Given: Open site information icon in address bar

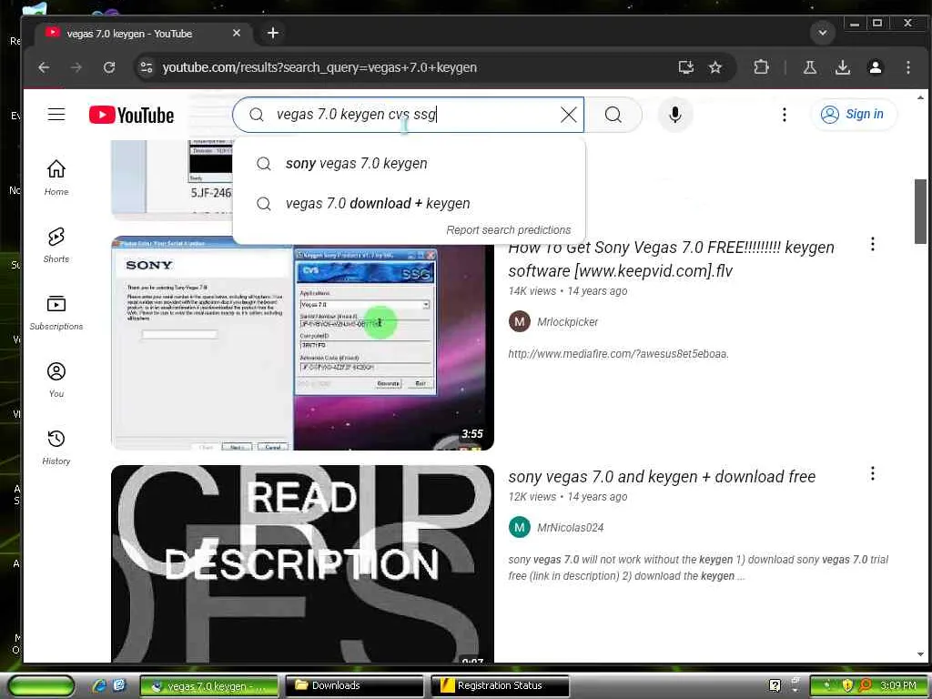Looking at the screenshot, I should (x=147, y=67).
